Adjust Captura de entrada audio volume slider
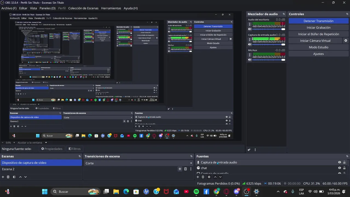The width and height of the screenshot is (350, 197). 269,44
